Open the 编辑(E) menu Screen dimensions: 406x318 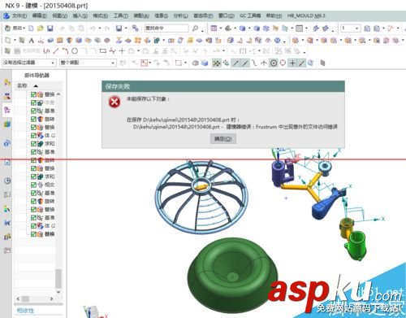coord(40,15)
